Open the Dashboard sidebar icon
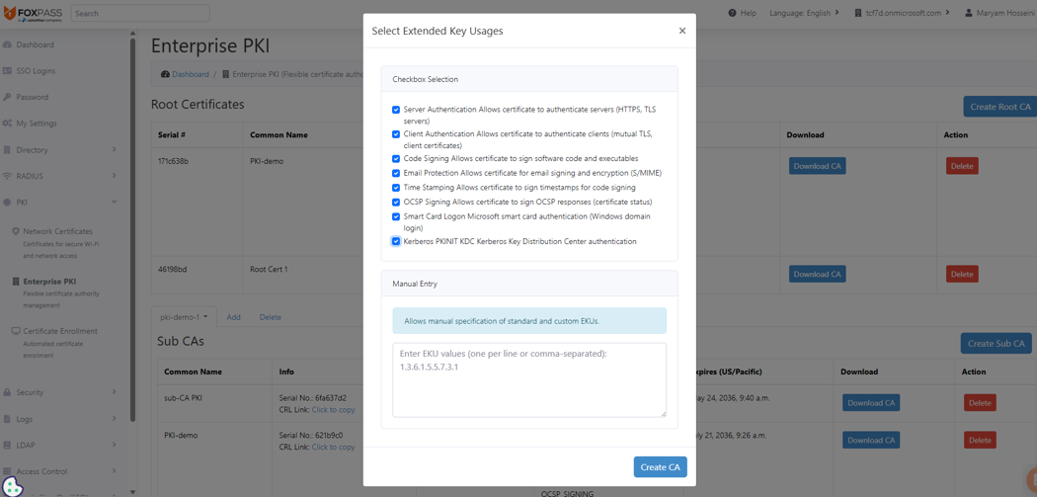 tap(7, 45)
